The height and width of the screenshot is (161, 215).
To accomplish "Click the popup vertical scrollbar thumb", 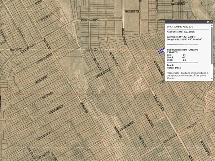I will point(212,45).
